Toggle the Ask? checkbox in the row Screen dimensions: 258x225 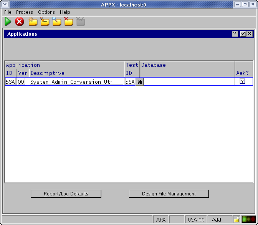242,81
